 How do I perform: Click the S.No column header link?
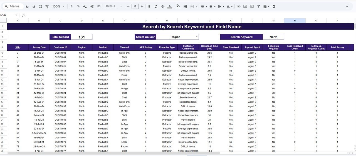tap(18, 47)
